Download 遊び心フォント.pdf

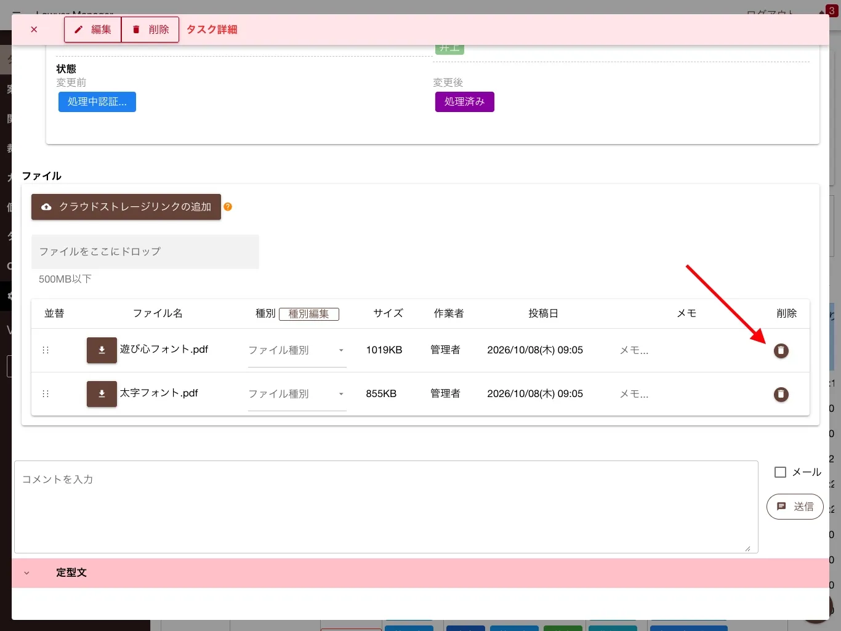coord(102,350)
